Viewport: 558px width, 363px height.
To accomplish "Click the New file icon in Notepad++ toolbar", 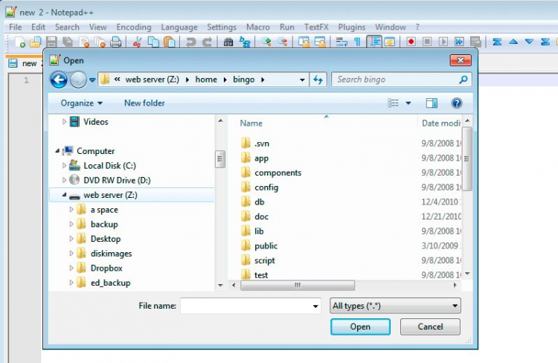I will click(20, 42).
